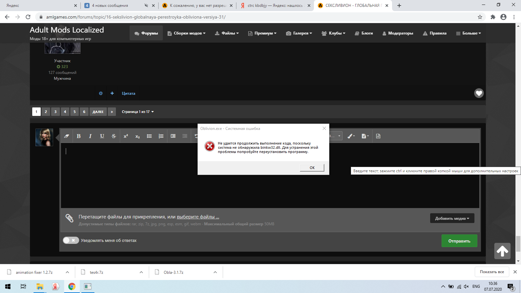Viewport: 521px width, 293px height.
Task: Toggle italic text formatting
Action: click(x=90, y=136)
